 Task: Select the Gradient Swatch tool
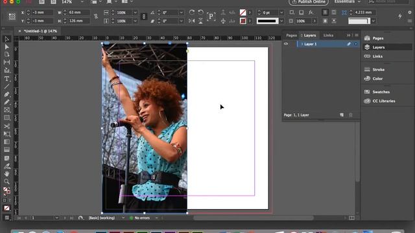7,142
